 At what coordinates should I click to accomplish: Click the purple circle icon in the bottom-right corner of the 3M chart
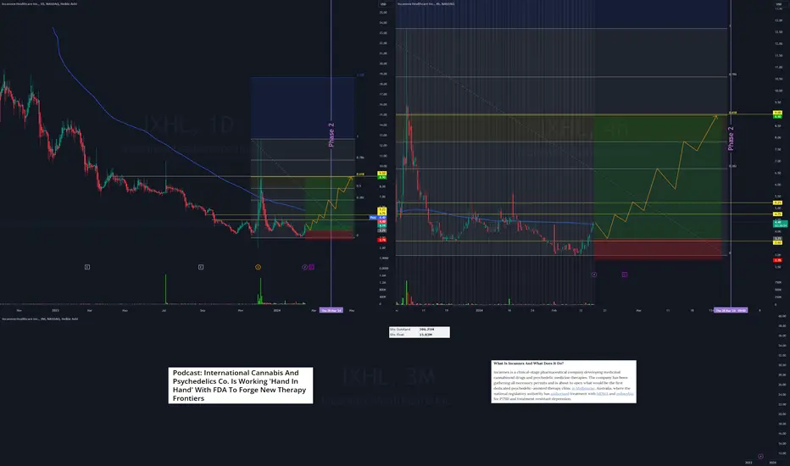point(760,457)
